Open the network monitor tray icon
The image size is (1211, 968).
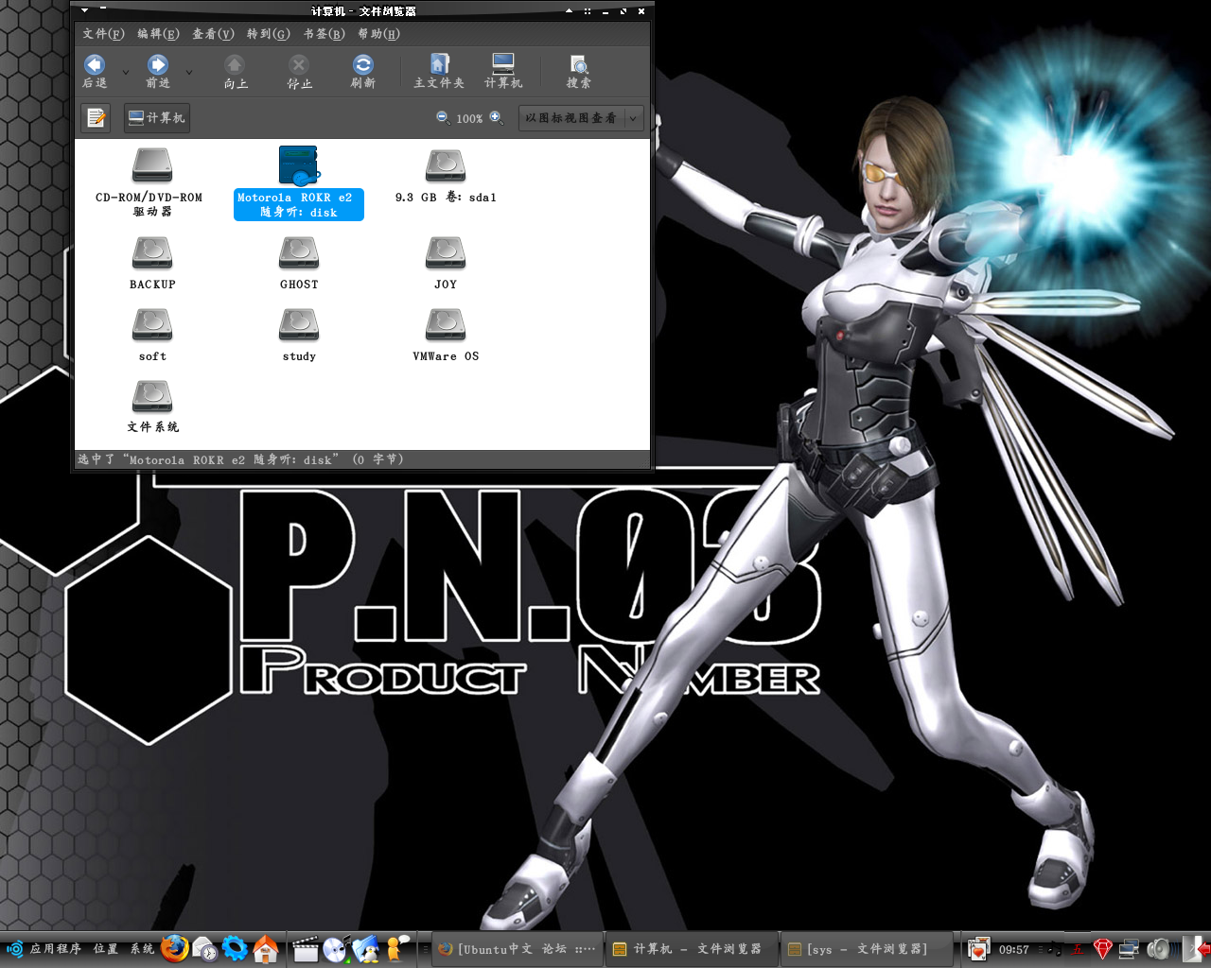click(1130, 948)
